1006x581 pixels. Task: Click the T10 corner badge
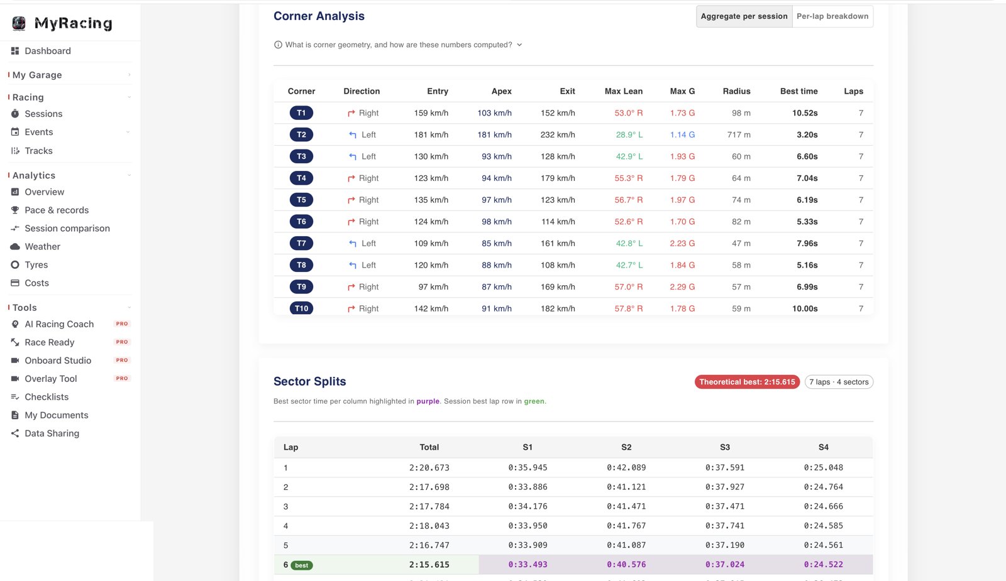click(301, 308)
